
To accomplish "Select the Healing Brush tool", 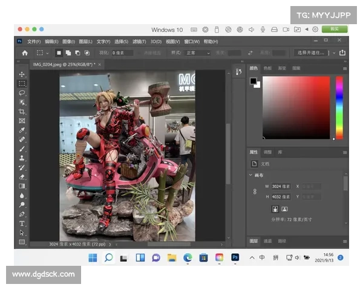I will pos(22,140).
